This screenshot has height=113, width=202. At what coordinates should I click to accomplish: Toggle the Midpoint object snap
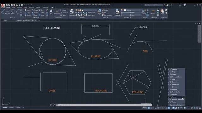tap(176, 72)
